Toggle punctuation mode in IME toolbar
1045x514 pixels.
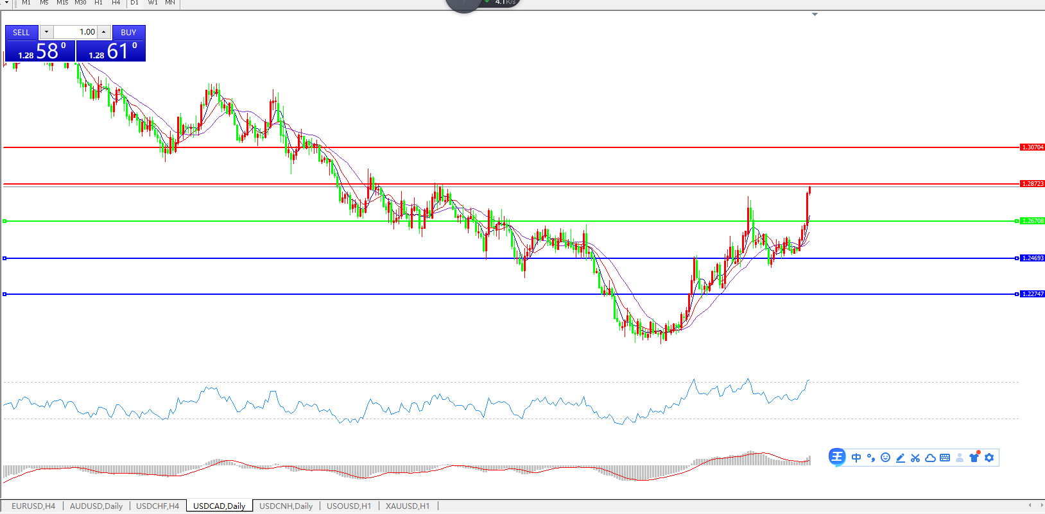click(x=871, y=458)
